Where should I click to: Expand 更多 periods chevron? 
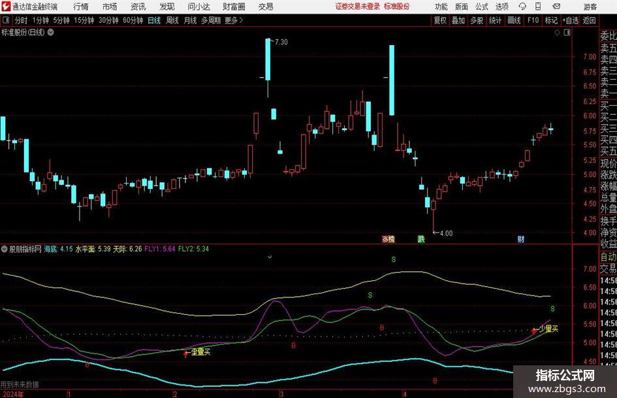click(241, 20)
